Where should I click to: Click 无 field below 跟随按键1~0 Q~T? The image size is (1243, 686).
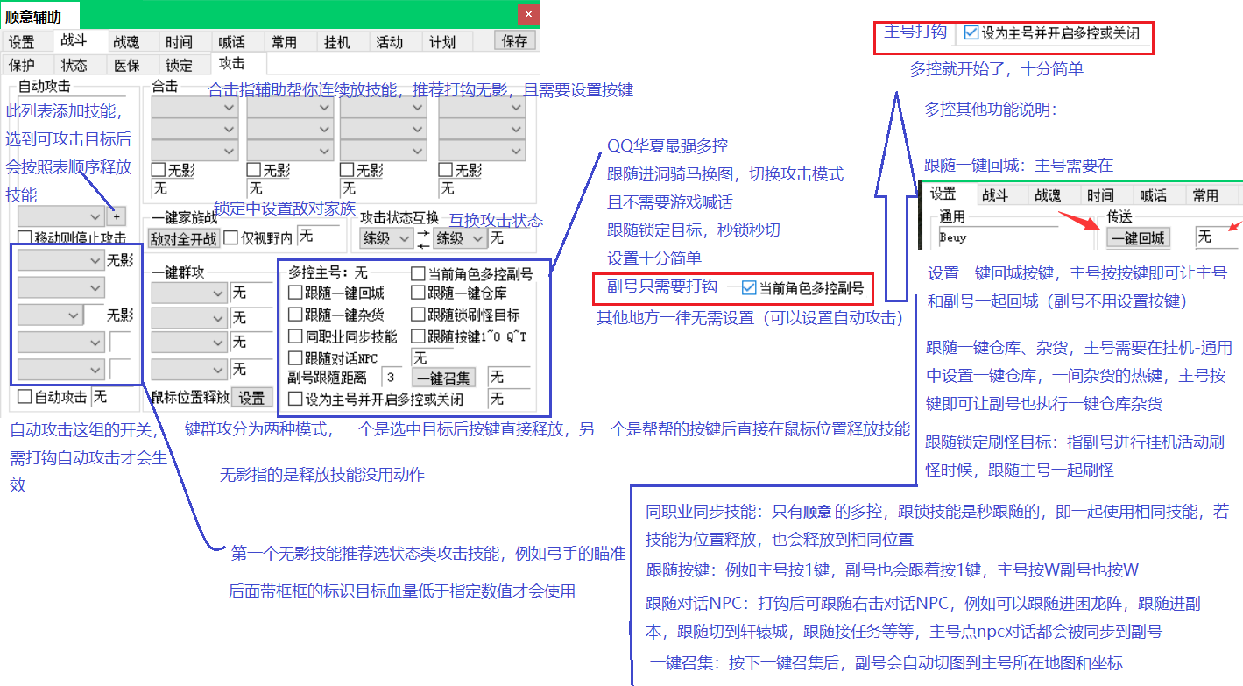click(x=431, y=357)
